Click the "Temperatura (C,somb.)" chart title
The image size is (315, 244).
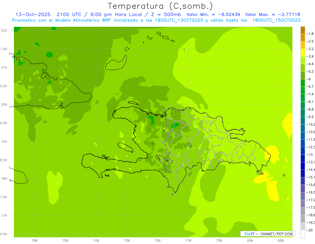coord(160,6)
